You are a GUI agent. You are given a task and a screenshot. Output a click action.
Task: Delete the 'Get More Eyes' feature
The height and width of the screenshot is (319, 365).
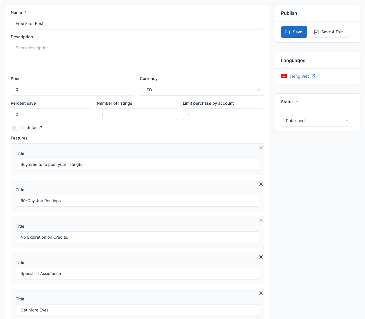click(261, 293)
